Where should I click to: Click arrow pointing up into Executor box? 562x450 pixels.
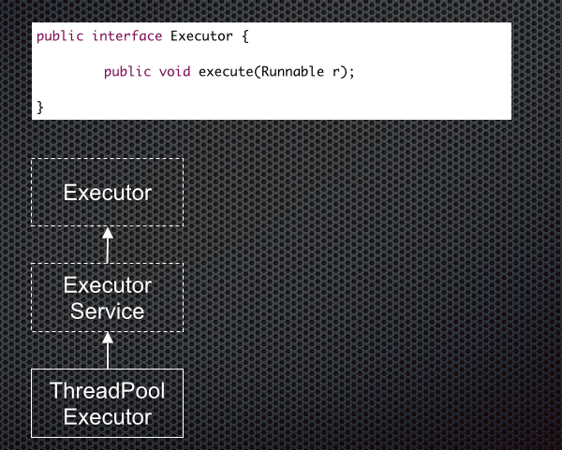108,245
